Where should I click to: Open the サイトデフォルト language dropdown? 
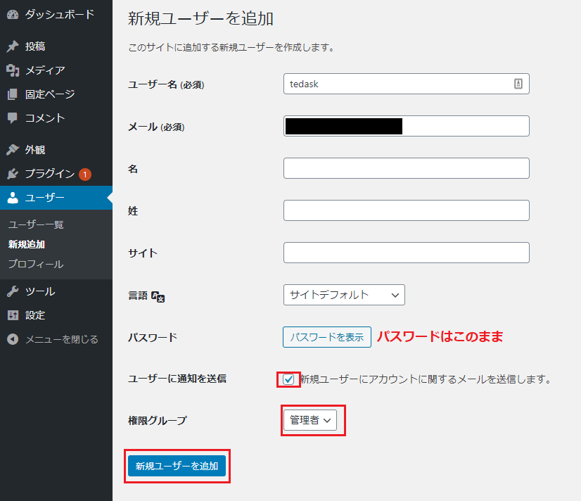(344, 295)
